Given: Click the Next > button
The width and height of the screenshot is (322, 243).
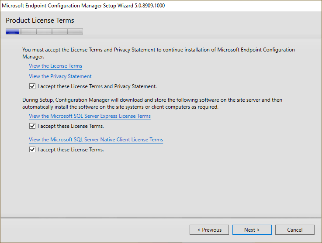Looking at the screenshot, I should (252, 230).
